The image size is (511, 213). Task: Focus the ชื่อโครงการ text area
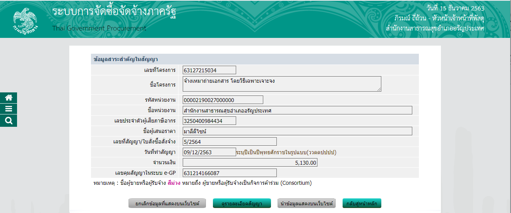tap(281, 84)
